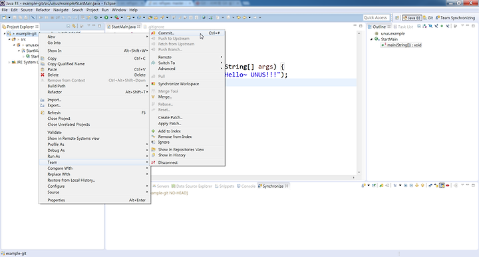
Task: Choose Disconnect in the Team submenu
Action: click(187, 162)
